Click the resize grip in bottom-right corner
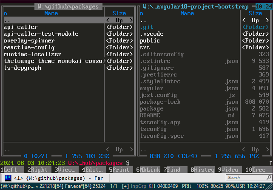The height and width of the screenshot is (190, 273). point(270,187)
